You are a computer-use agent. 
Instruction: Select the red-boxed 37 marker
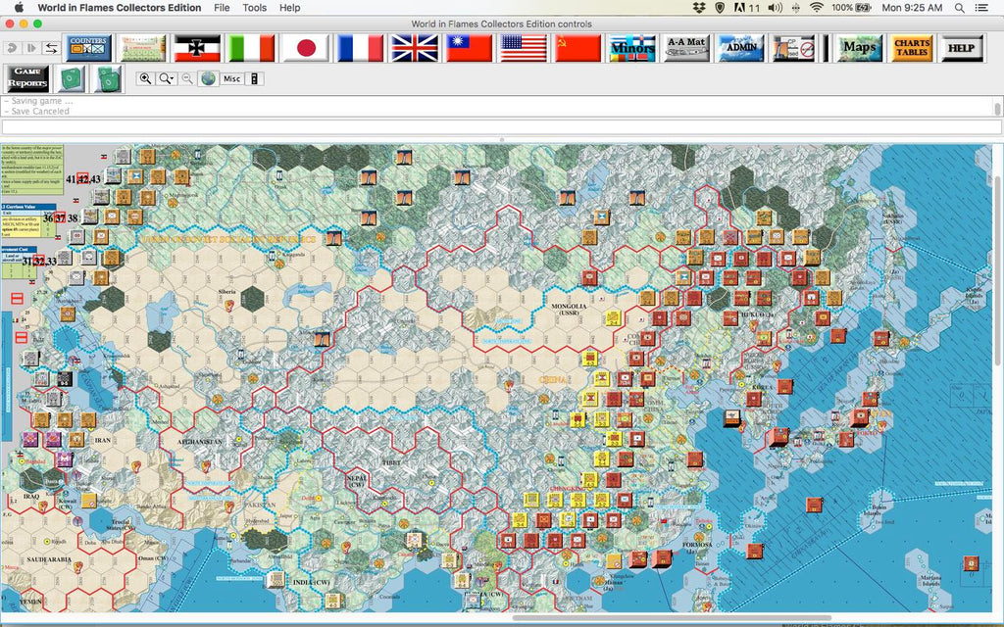pos(60,217)
